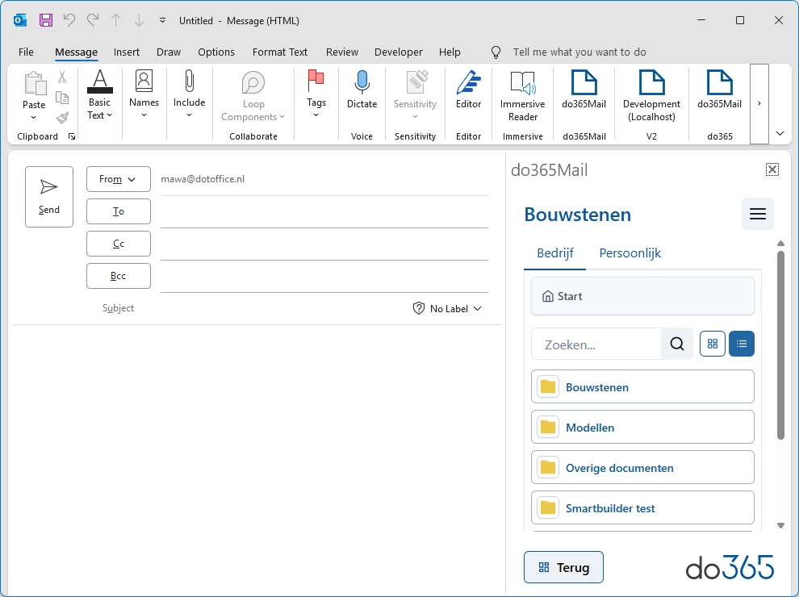Open the From account dropdown
The width and height of the screenshot is (799, 597).
[x=118, y=179]
